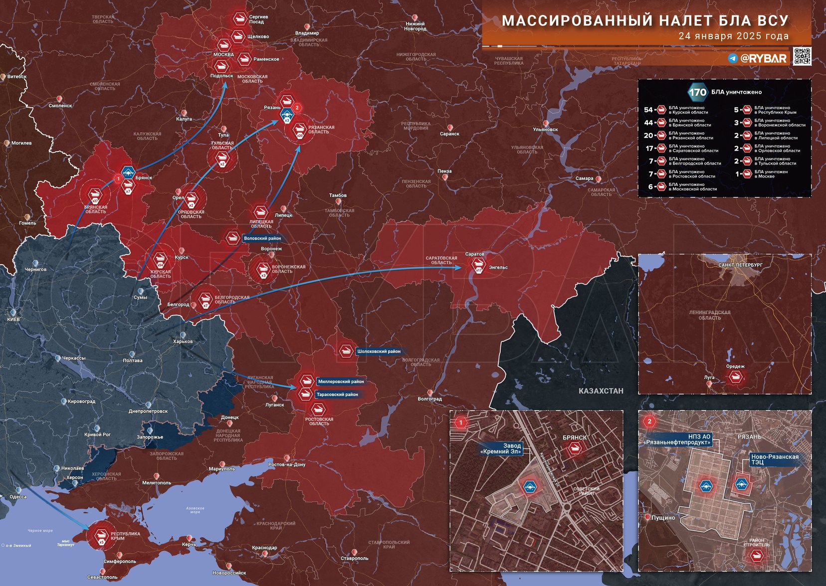The image size is (826, 586).
Task: Click the red icon at Раменское
Action: pos(244,59)
